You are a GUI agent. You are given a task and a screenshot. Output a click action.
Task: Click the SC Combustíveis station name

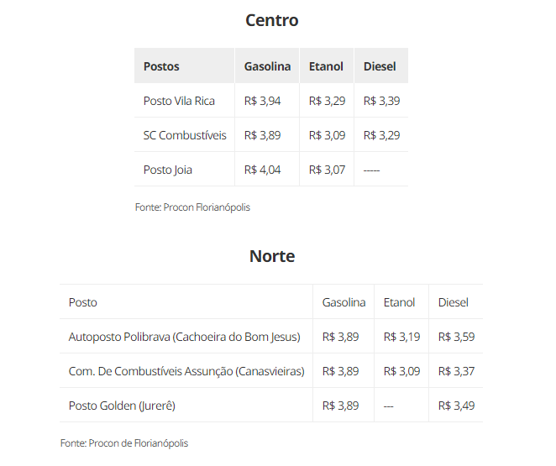(x=185, y=135)
